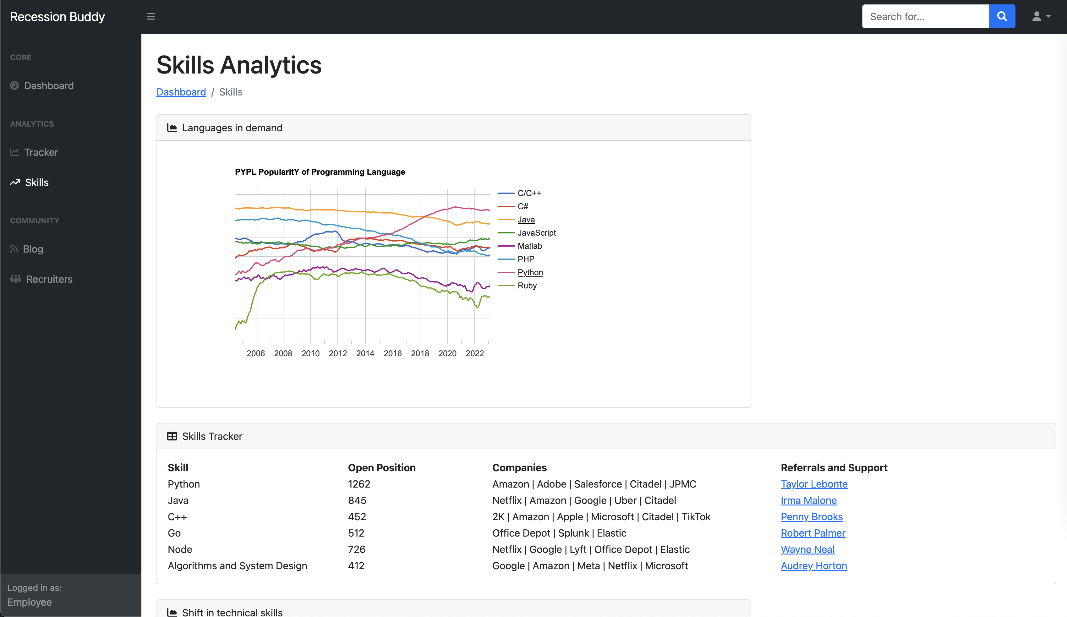Open Audrey Horton referral link
The width and height of the screenshot is (1067, 617).
tap(813, 566)
